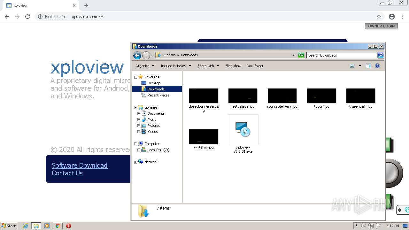Click network icon in system tray
The height and width of the screenshot is (230, 409).
pyautogui.click(x=371, y=226)
